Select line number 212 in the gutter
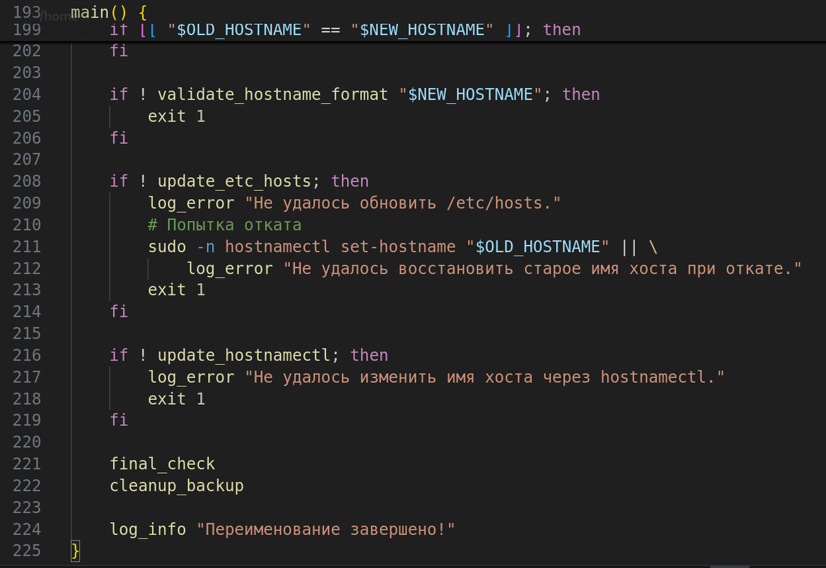 pos(28,269)
